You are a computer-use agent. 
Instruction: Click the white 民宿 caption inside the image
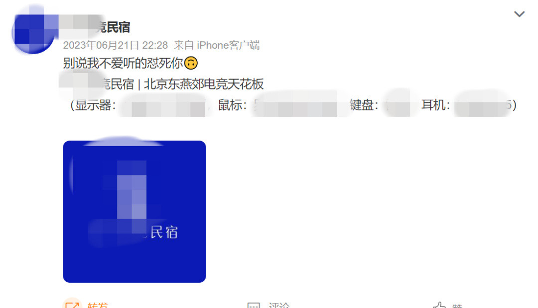point(164,232)
